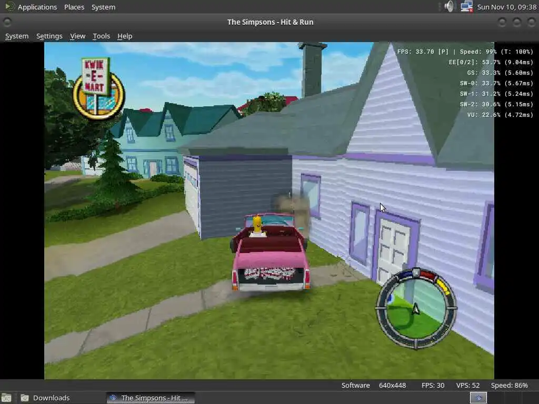Click the Applications menu logo icon

click(x=9, y=6)
